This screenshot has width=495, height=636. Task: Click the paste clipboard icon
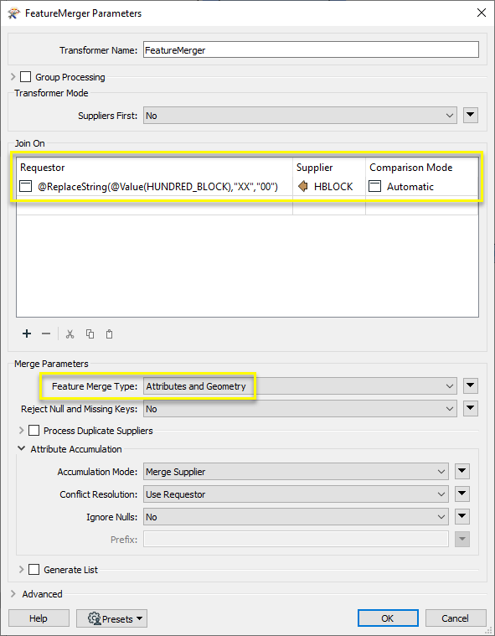coord(109,334)
